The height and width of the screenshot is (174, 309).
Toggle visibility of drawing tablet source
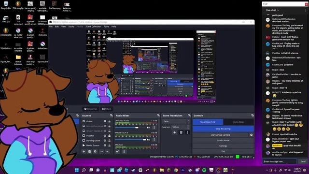(105, 141)
